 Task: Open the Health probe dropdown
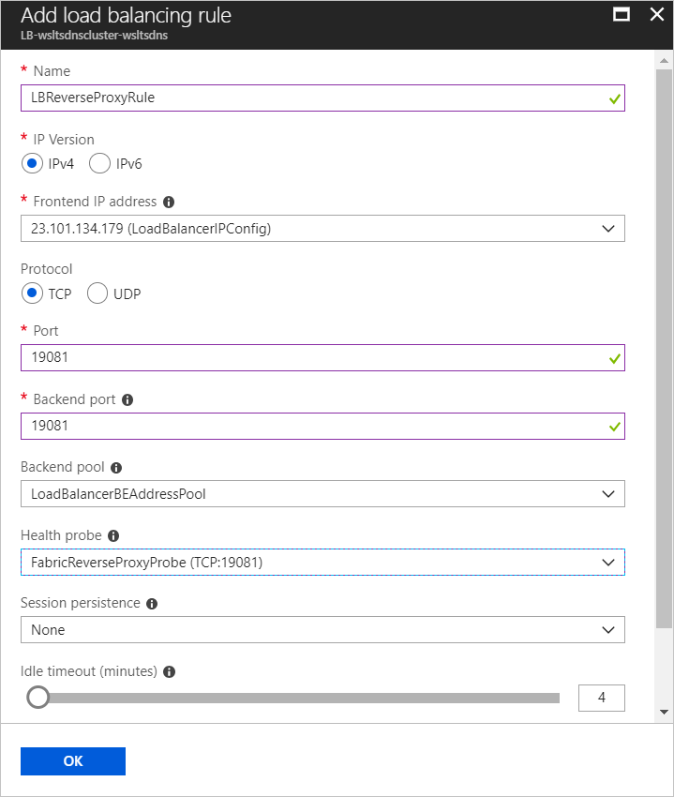(322, 562)
